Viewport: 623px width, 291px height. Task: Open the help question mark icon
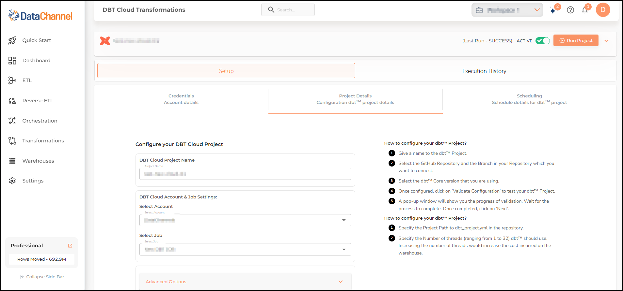(x=570, y=10)
